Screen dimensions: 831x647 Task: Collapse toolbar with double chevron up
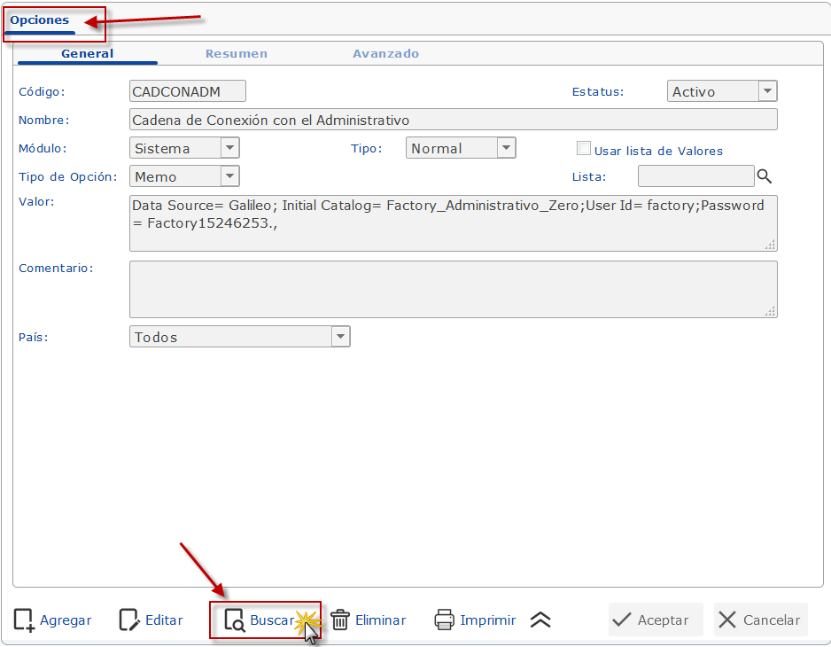coord(540,620)
